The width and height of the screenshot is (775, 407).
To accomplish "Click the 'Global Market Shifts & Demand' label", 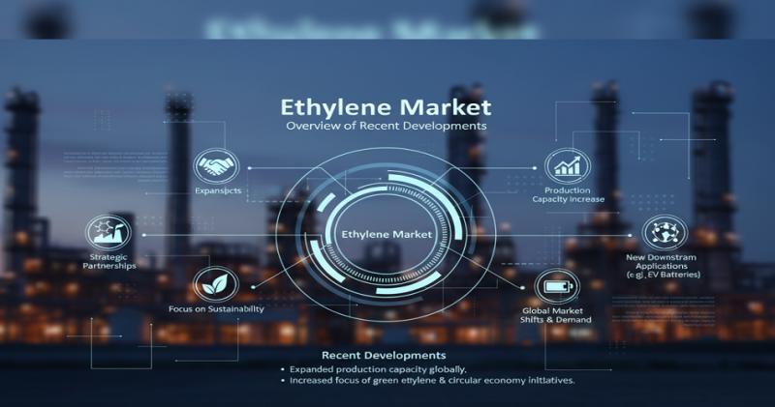I will click(555, 315).
